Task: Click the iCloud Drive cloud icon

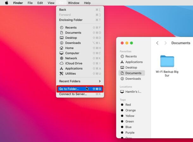Action: click(62, 63)
